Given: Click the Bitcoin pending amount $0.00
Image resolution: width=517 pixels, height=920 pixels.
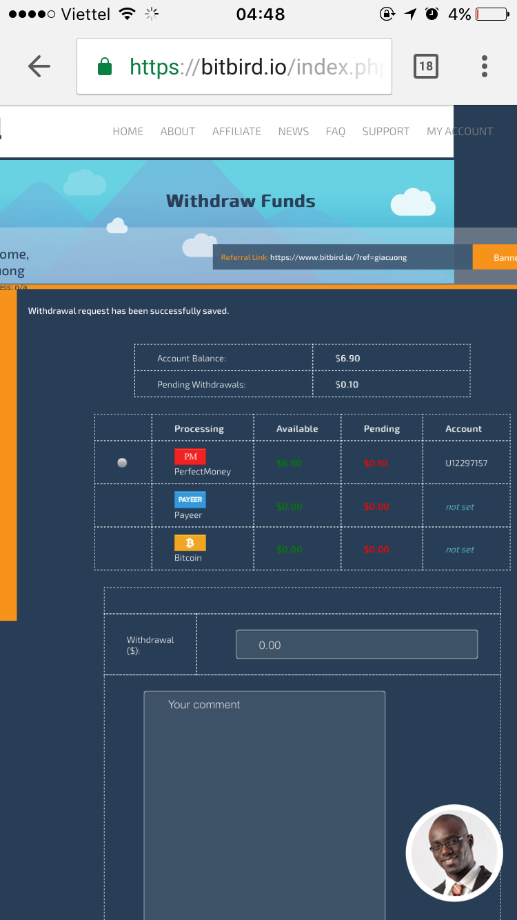Looking at the screenshot, I should [x=376, y=550].
